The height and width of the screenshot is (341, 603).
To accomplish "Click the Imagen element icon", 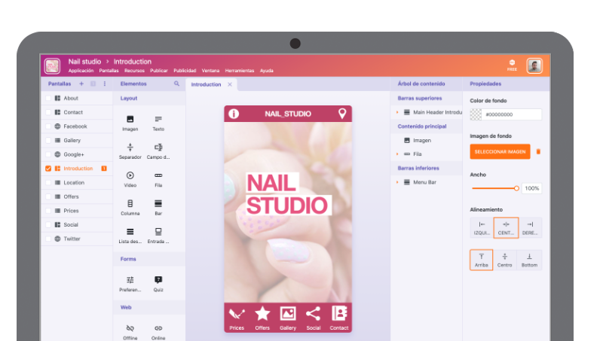I will (x=130, y=119).
